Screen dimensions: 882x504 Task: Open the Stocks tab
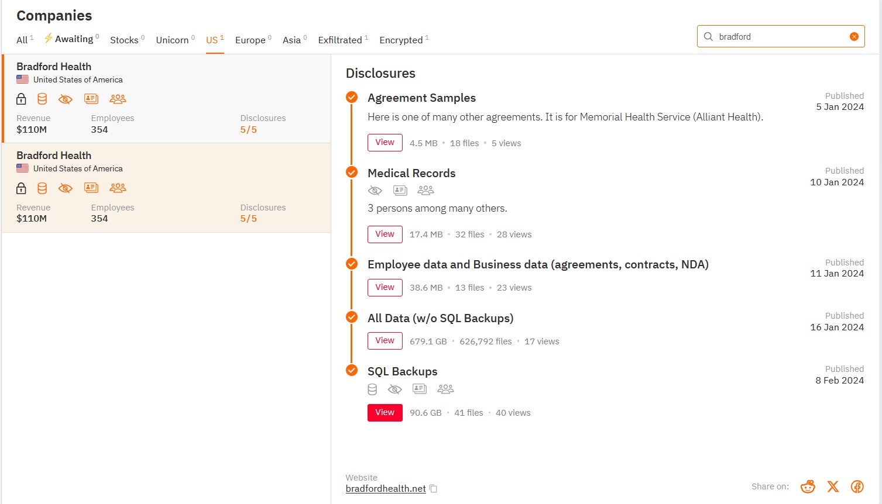(127, 40)
